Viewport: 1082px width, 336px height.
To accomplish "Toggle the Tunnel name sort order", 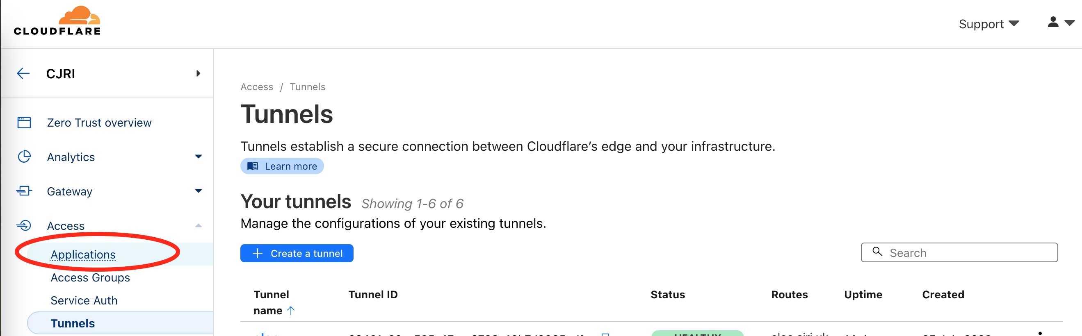I will click(290, 311).
